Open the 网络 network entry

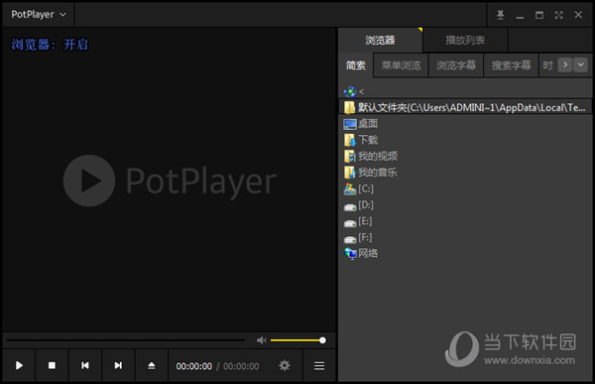click(361, 253)
